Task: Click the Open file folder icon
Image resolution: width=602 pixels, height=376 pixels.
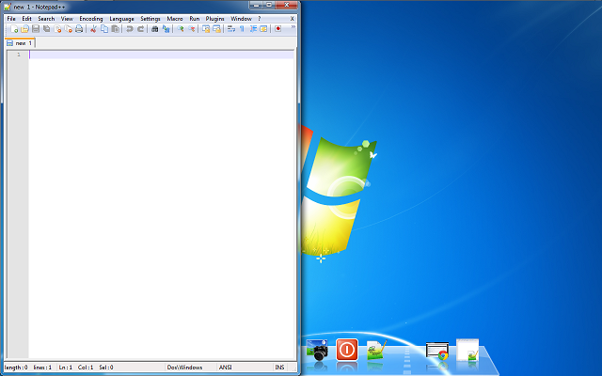Action: click(24, 29)
